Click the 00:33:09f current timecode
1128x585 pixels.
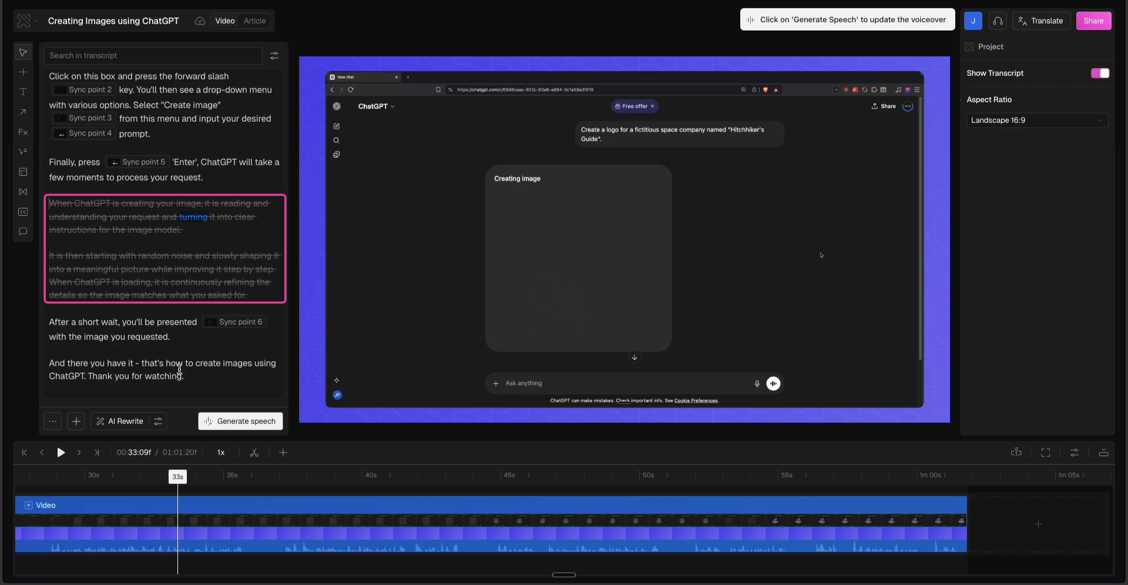tap(134, 453)
